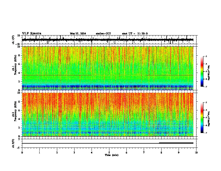Click time axis tick label "0"
The height and width of the screenshot is (171, 221).
tap(22, 153)
